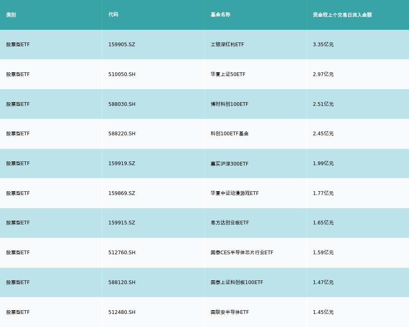
Task: Select code 512760.SH
Action: coord(122,253)
